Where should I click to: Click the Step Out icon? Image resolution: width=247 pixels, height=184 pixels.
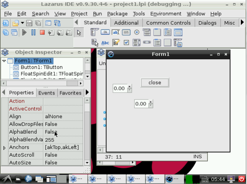[69, 33]
